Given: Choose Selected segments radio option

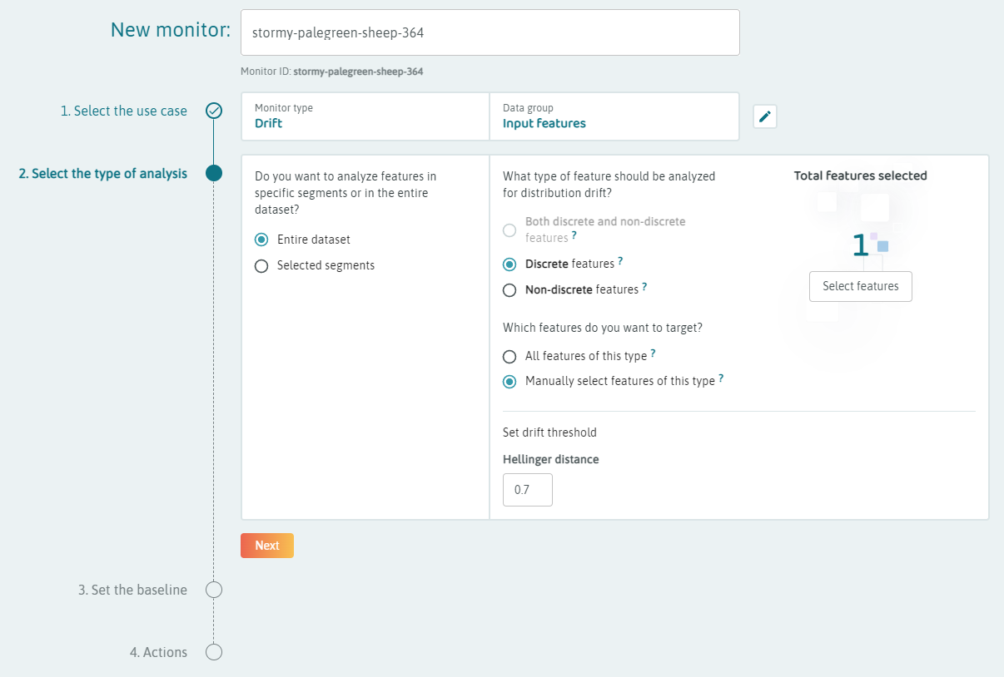Looking at the screenshot, I should 261,266.
